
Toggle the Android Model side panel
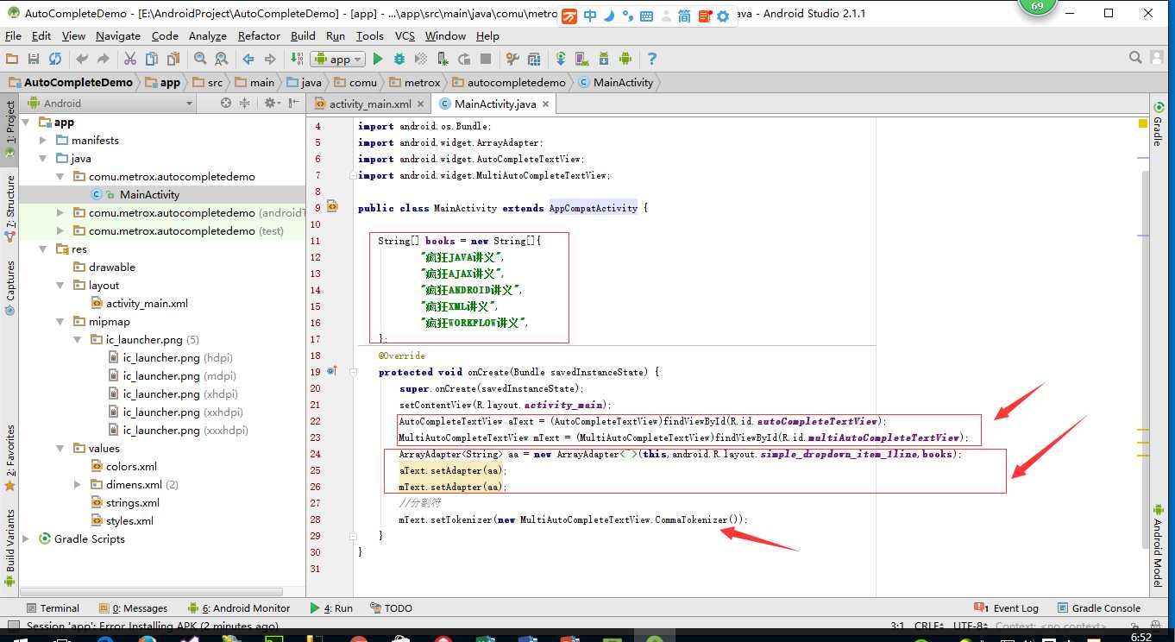(1158, 545)
